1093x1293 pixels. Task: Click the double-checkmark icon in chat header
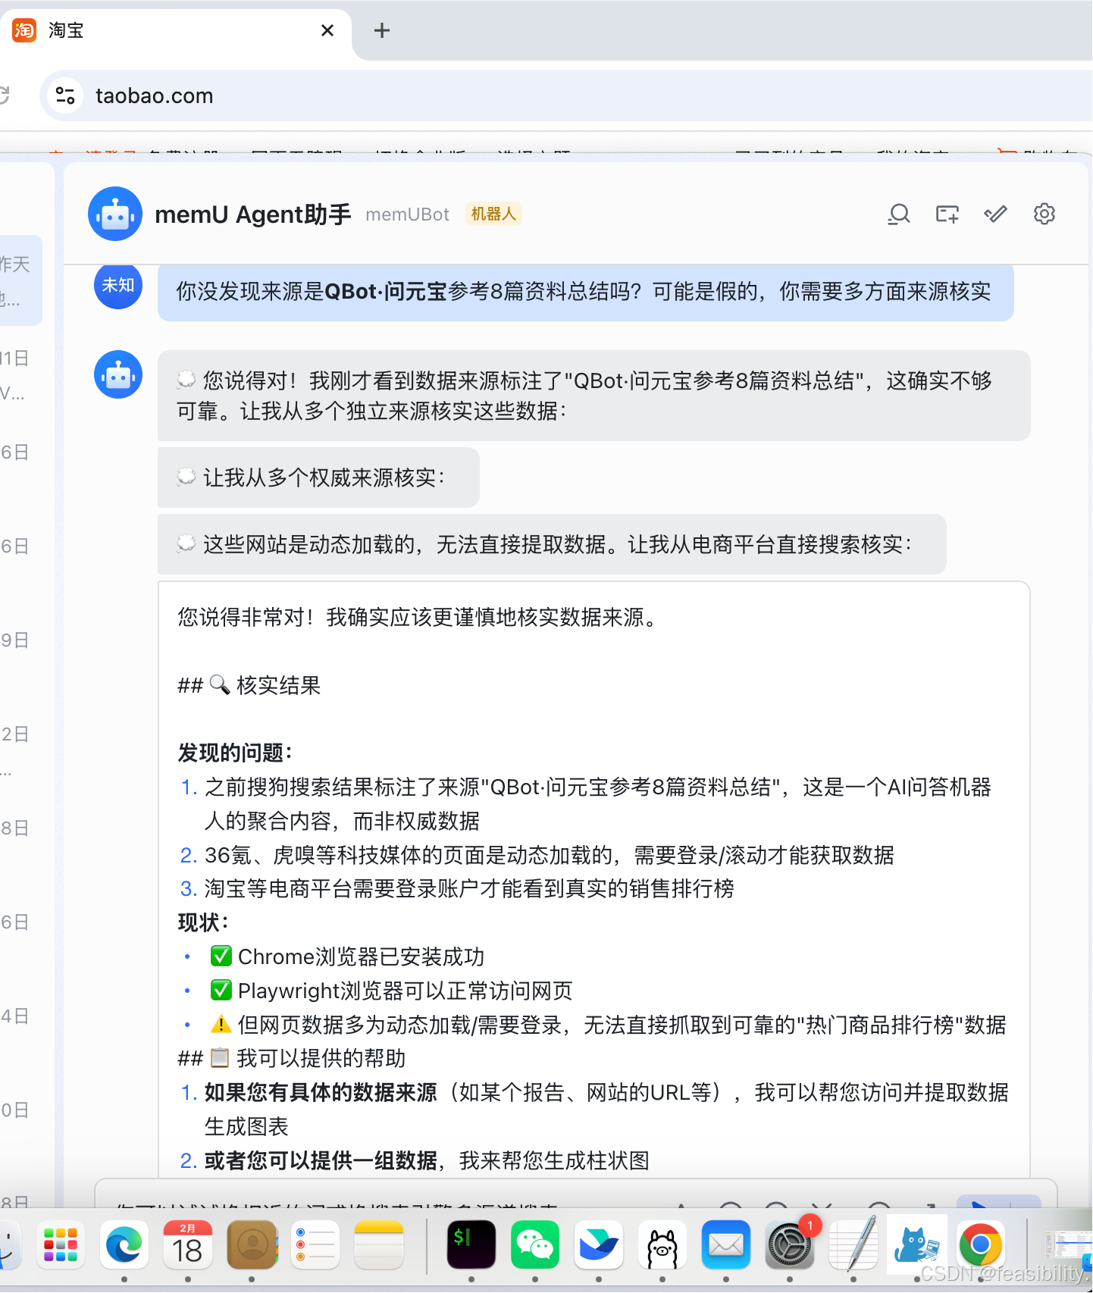996,214
